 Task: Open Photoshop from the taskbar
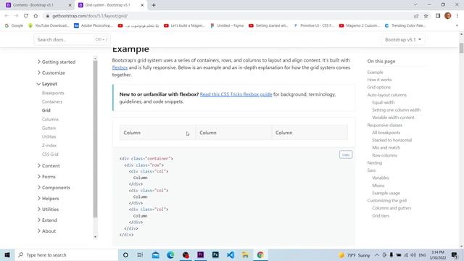[215, 254]
